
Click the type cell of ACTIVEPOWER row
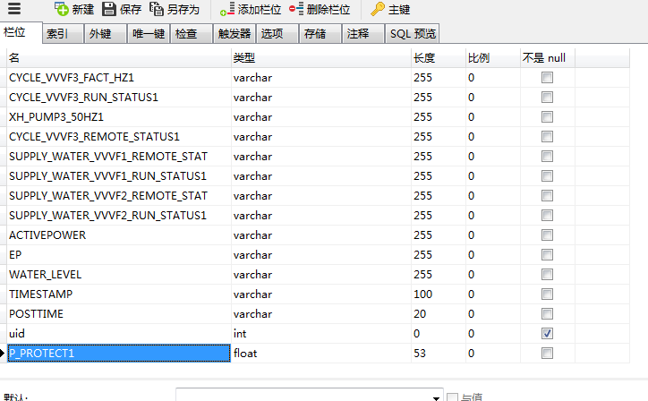click(x=320, y=235)
